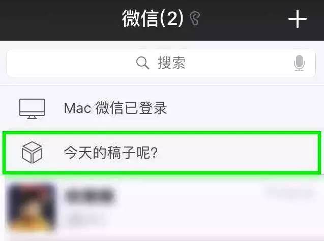Tap the unread count (2) in title
Image resolution: width=324 pixels, height=241 pixels.
click(x=172, y=19)
